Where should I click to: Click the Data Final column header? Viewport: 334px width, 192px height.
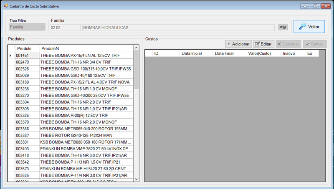coord(229,53)
